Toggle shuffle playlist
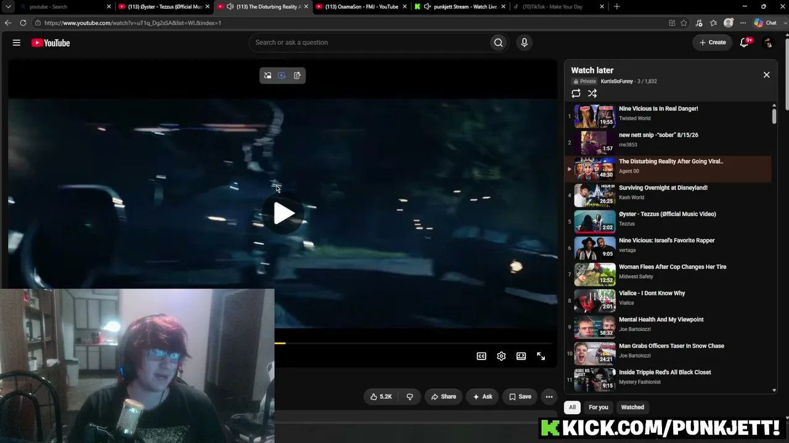 click(x=592, y=94)
